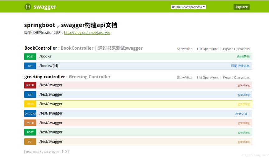This screenshot has width=269, height=158.
Task: Click Show/Hide for BookController
Action: [185, 49]
